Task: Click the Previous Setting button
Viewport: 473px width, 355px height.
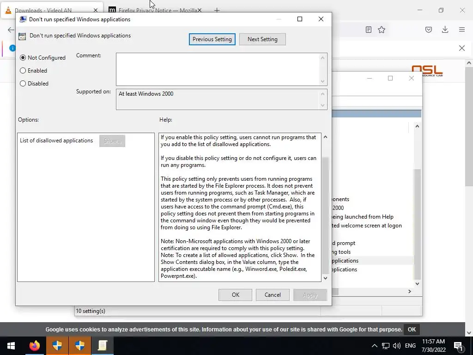Action: (212, 39)
